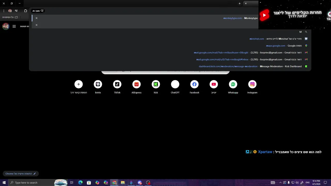Open Task View on the taskbar

[72, 183]
